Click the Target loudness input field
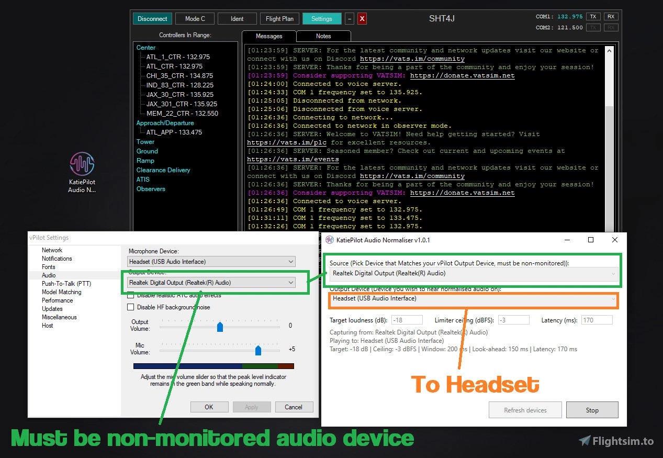663x458 pixels. point(407,319)
